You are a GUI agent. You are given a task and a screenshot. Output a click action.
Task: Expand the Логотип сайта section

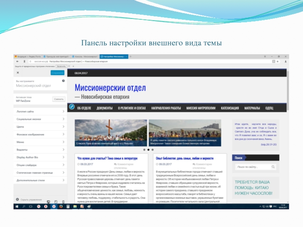click(41, 111)
